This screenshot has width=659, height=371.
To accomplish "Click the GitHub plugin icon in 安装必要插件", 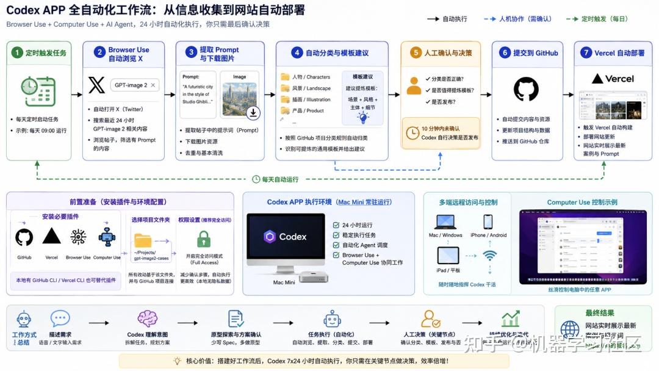I will [24, 237].
